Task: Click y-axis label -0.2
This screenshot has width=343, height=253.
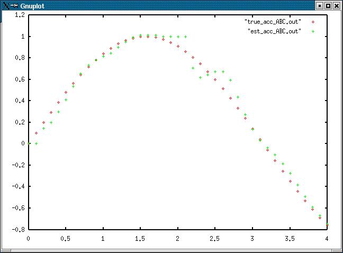Action: tap(18, 165)
